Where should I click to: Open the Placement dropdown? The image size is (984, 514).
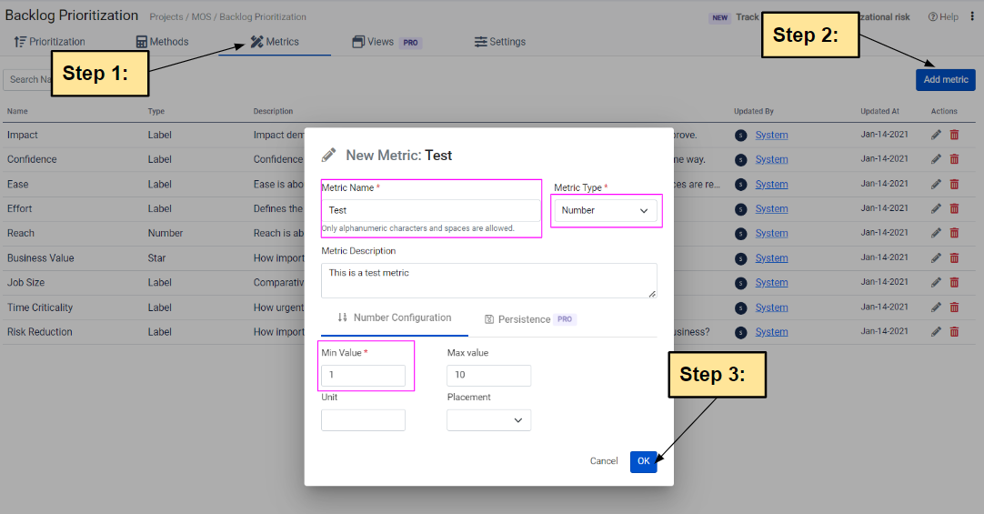pos(488,419)
